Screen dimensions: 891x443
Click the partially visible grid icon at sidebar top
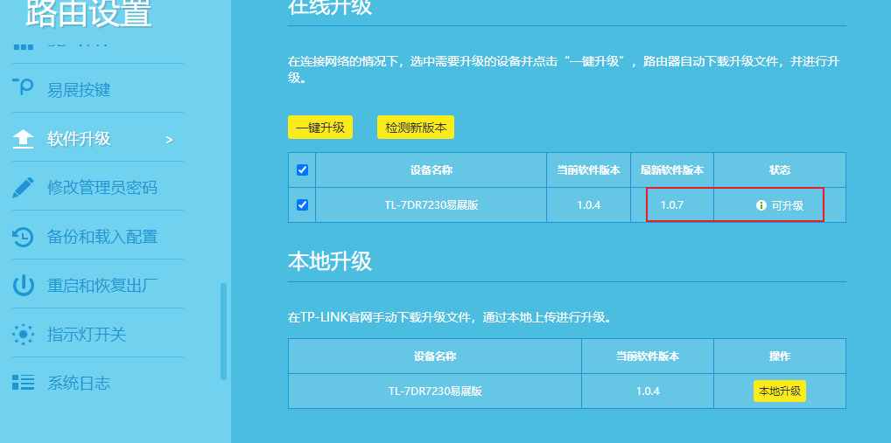coord(23,46)
